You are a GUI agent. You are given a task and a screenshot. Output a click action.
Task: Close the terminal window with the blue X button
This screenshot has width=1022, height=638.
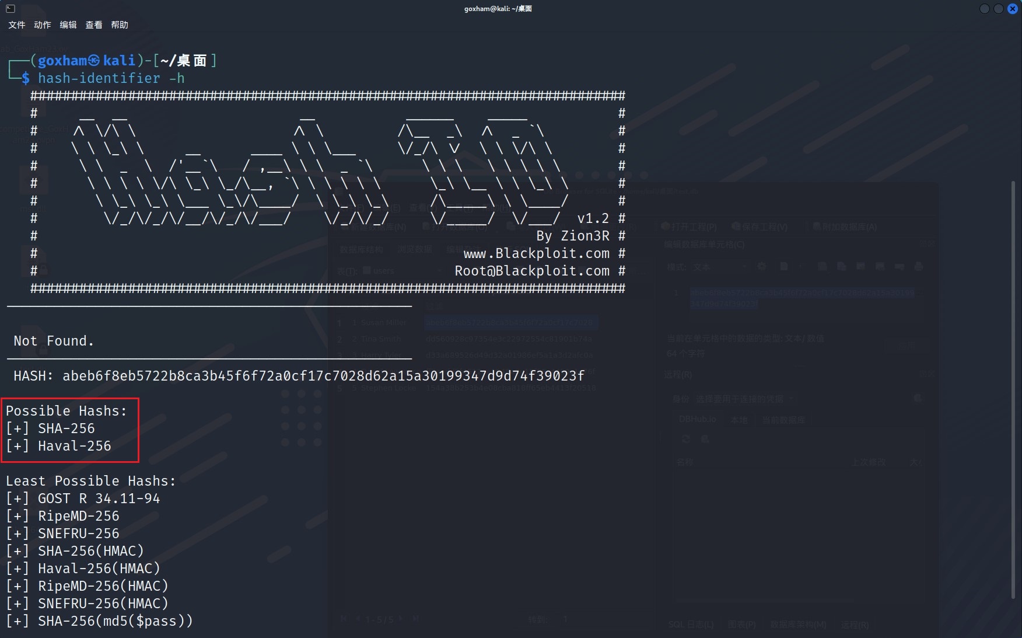coord(1013,9)
